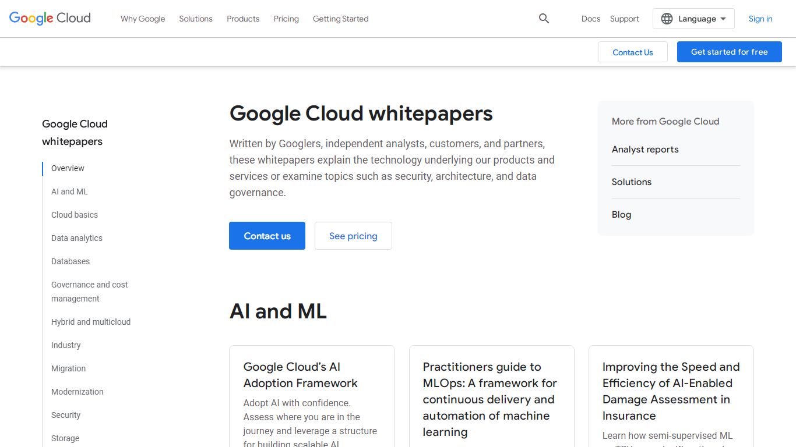Click the globe icon beside Language
The height and width of the screenshot is (447, 796).
667,19
